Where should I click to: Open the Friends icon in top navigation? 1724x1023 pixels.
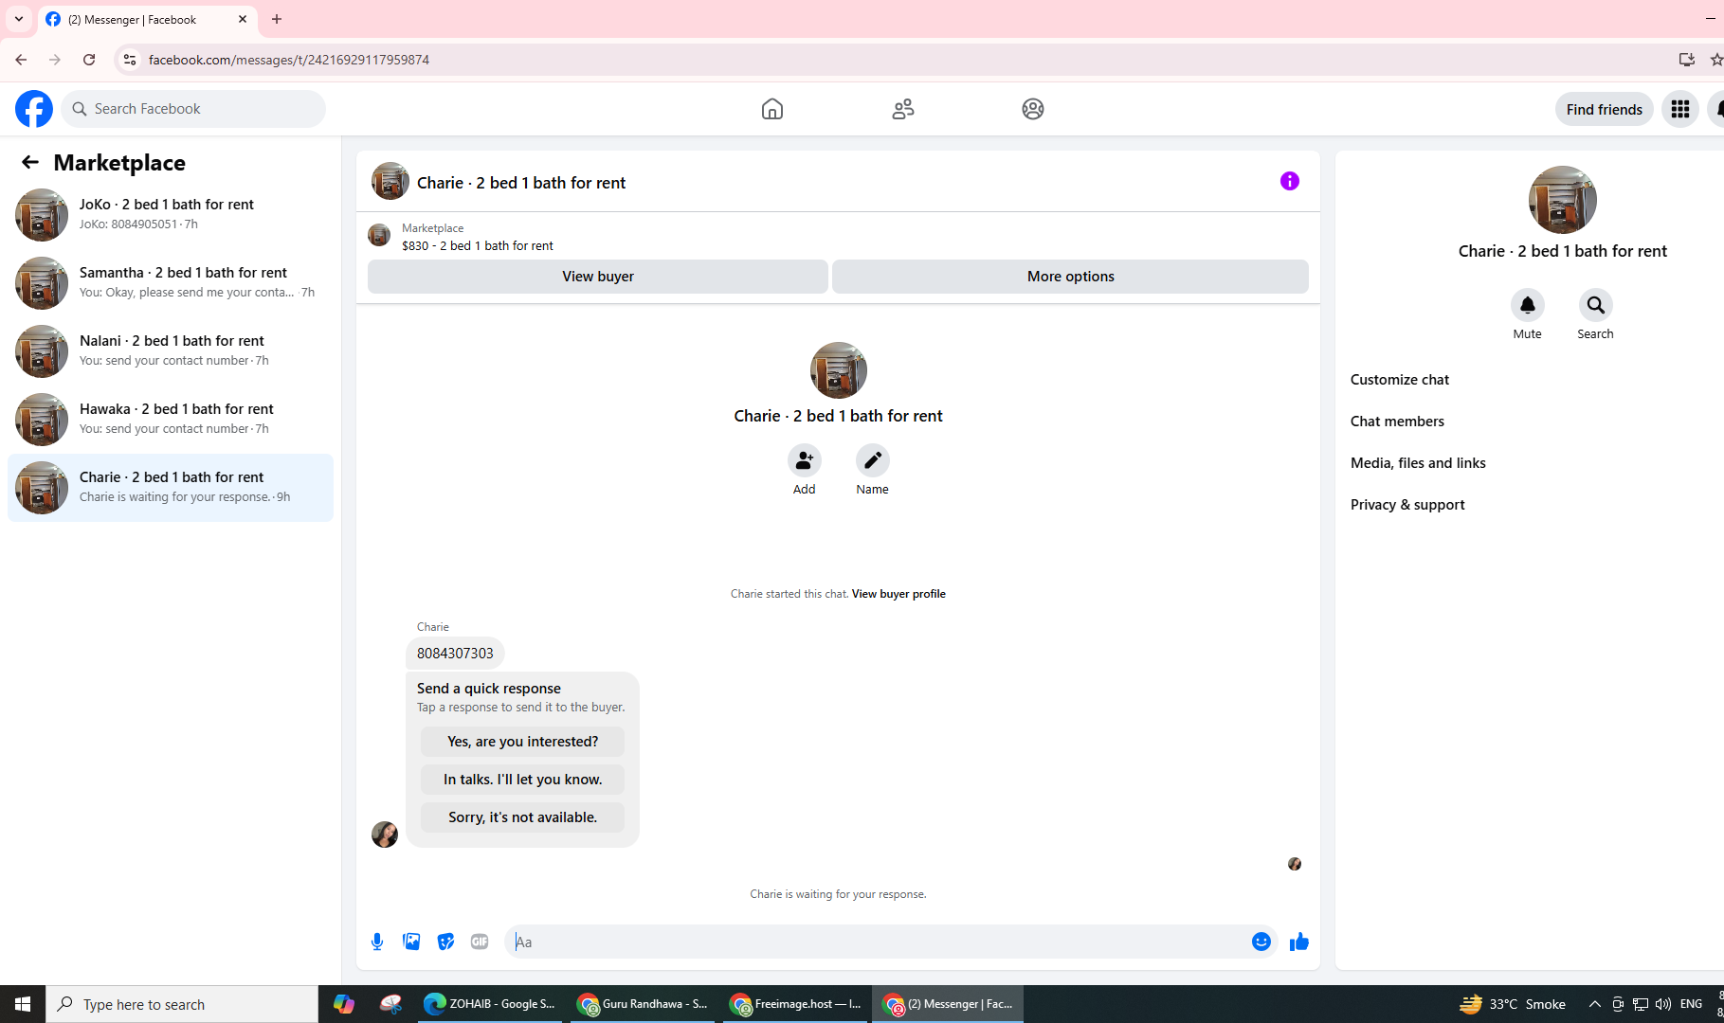[x=903, y=109]
